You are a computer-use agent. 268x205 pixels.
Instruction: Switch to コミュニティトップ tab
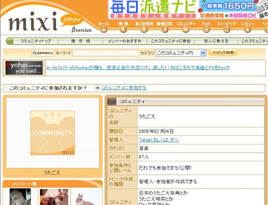point(36,41)
